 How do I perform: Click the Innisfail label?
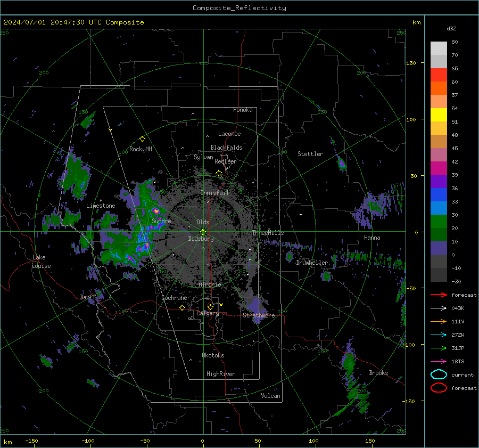[214, 193]
